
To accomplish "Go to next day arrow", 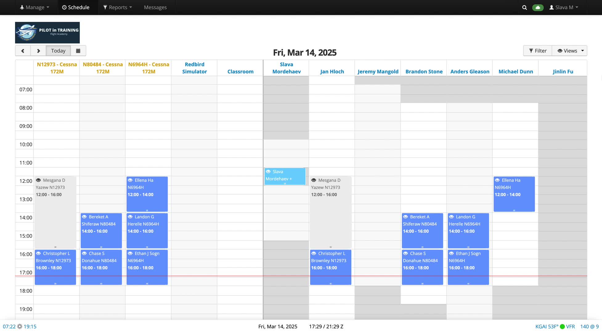I will coord(39,51).
